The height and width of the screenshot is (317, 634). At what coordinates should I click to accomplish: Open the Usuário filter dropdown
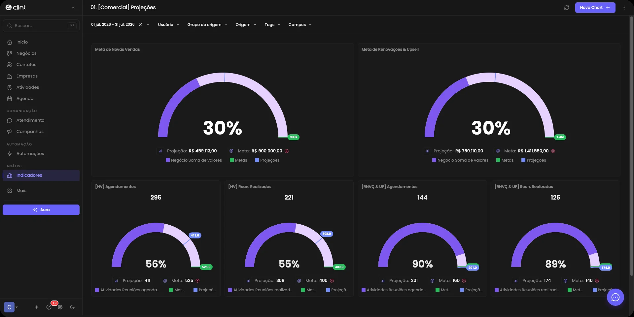click(168, 25)
